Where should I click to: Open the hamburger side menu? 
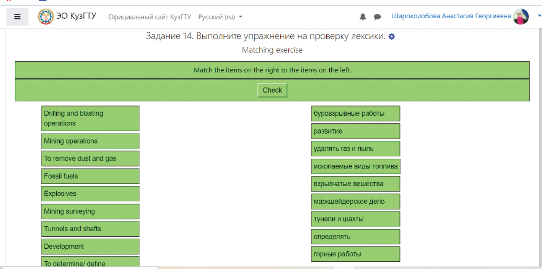tap(17, 17)
